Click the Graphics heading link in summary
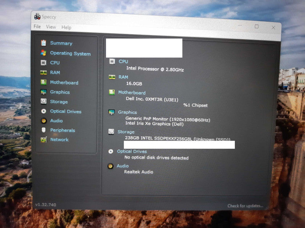This screenshot has height=228, width=305. point(127,112)
